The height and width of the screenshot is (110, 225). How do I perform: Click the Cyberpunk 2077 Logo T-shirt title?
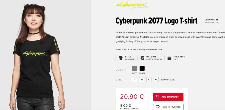(x=156, y=21)
